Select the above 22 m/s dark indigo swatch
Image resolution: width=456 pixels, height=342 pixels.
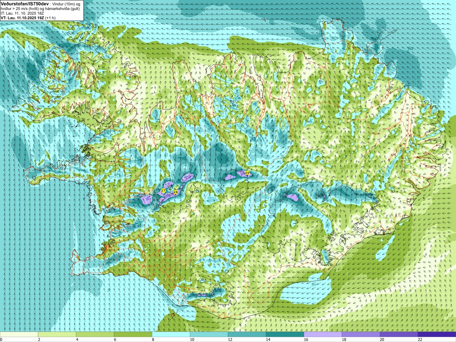pos(437,335)
